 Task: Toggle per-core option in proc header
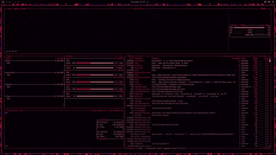[235, 56]
